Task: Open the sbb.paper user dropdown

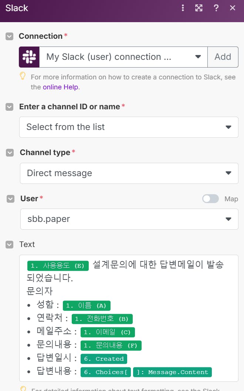Action: point(129,219)
